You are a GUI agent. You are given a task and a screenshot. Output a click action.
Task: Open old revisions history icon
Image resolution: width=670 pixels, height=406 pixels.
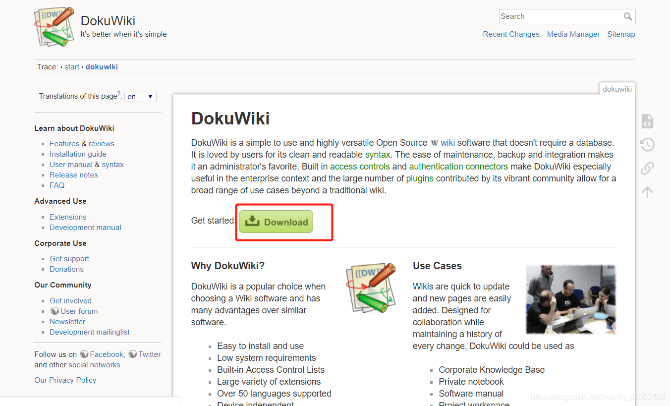pos(647,144)
